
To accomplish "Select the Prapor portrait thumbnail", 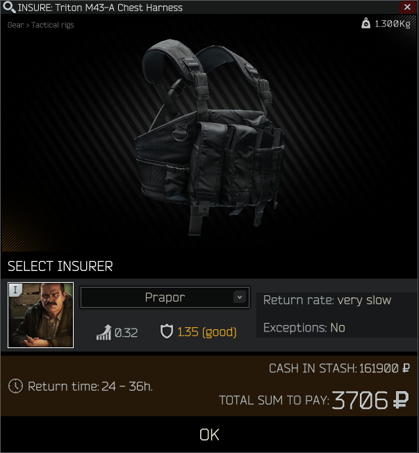I will pos(41,315).
